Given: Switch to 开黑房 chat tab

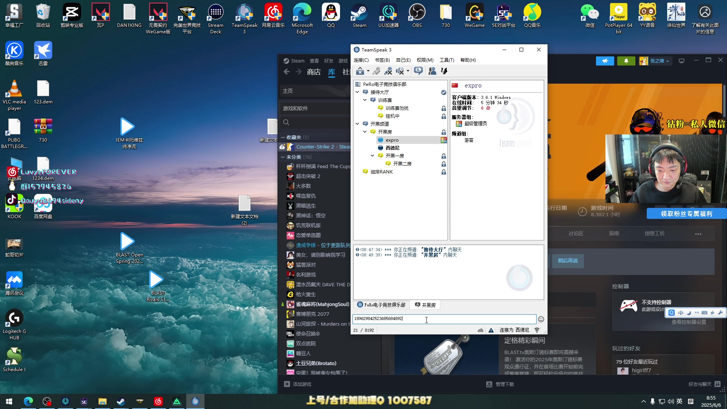Looking at the screenshot, I should 425,305.
